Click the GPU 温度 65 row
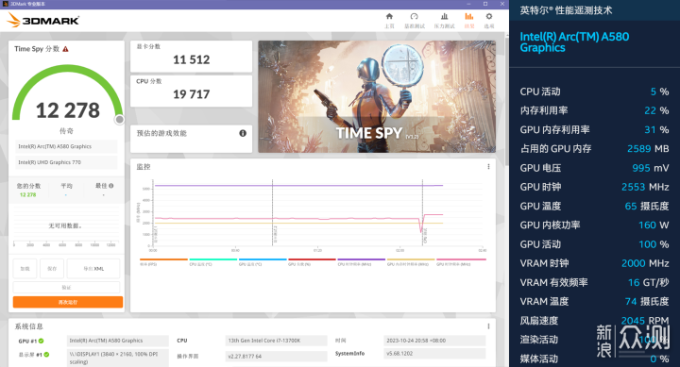 (x=594, y=206)
